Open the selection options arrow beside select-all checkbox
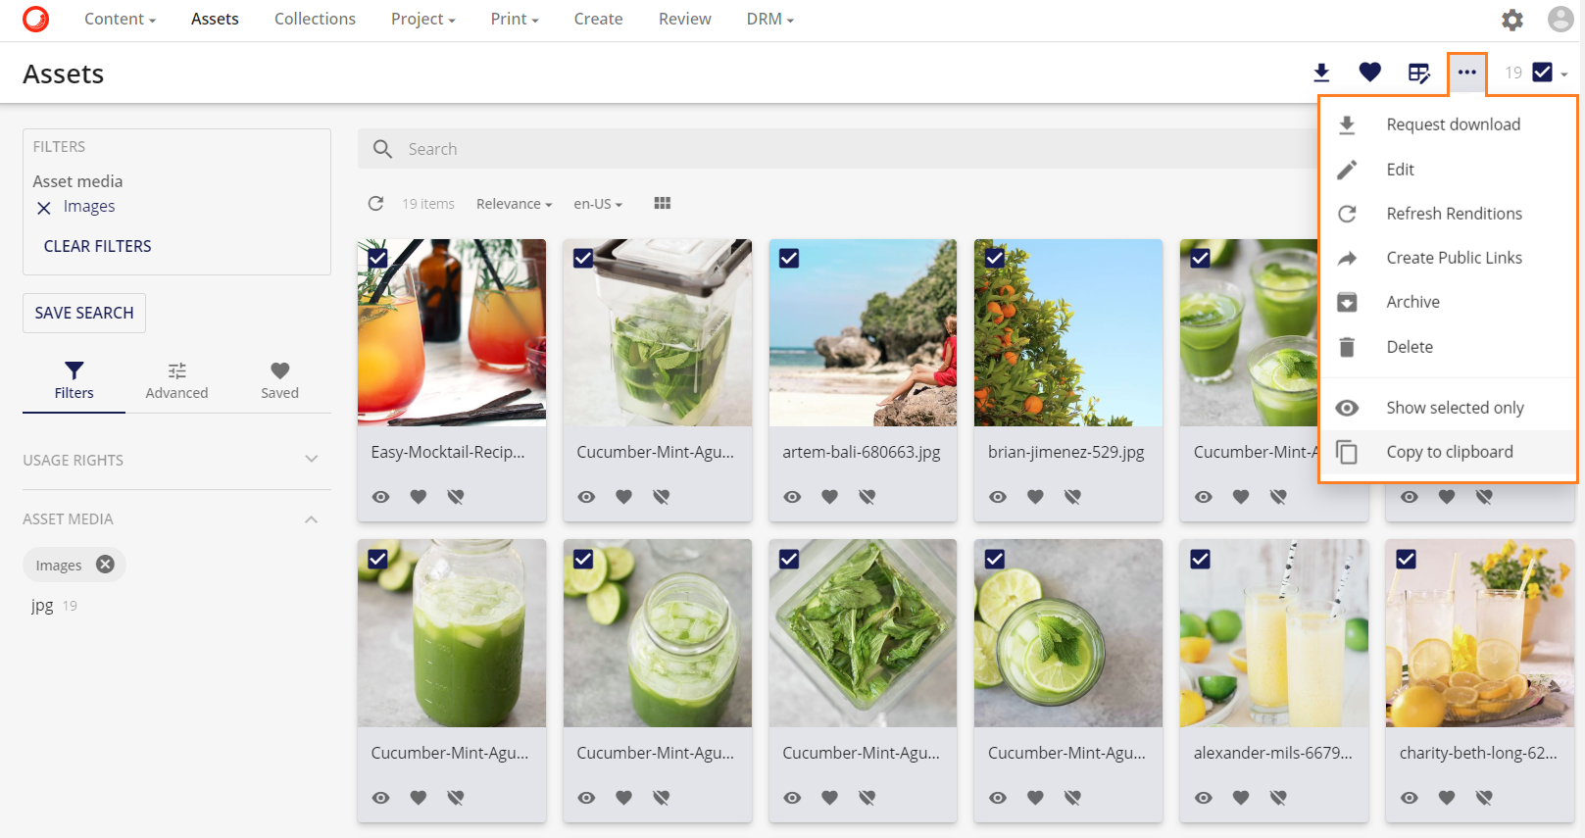Screen dimensions: 1585x838 point(1564,74)
